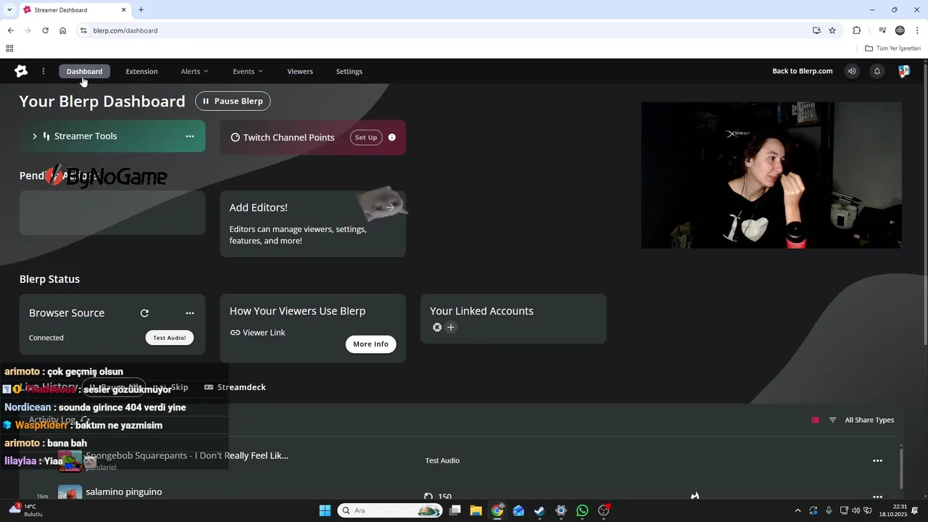Open the notifications bell in Blerp header
The width and height of the screenshot is (928, 522).
tap(877, 71)
